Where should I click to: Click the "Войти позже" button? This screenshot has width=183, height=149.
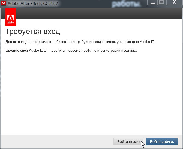click(x=128, y=142)
